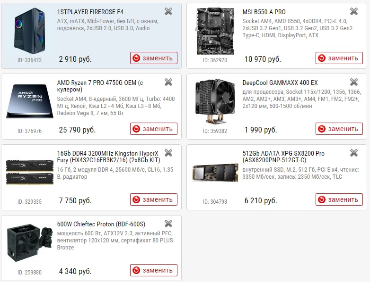Replace the 16Gb Kingston HyperX memory kit
Viewport: 370px width, 282px height.
point(154,199)
